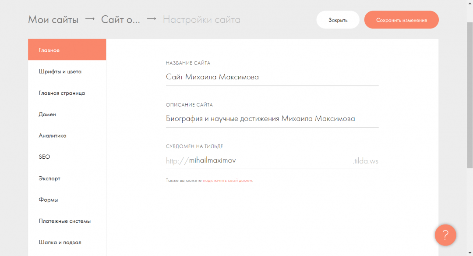Navigate to Сайт о... breadcrumb
Screen dimensions: 473x256
coord(120,20)
